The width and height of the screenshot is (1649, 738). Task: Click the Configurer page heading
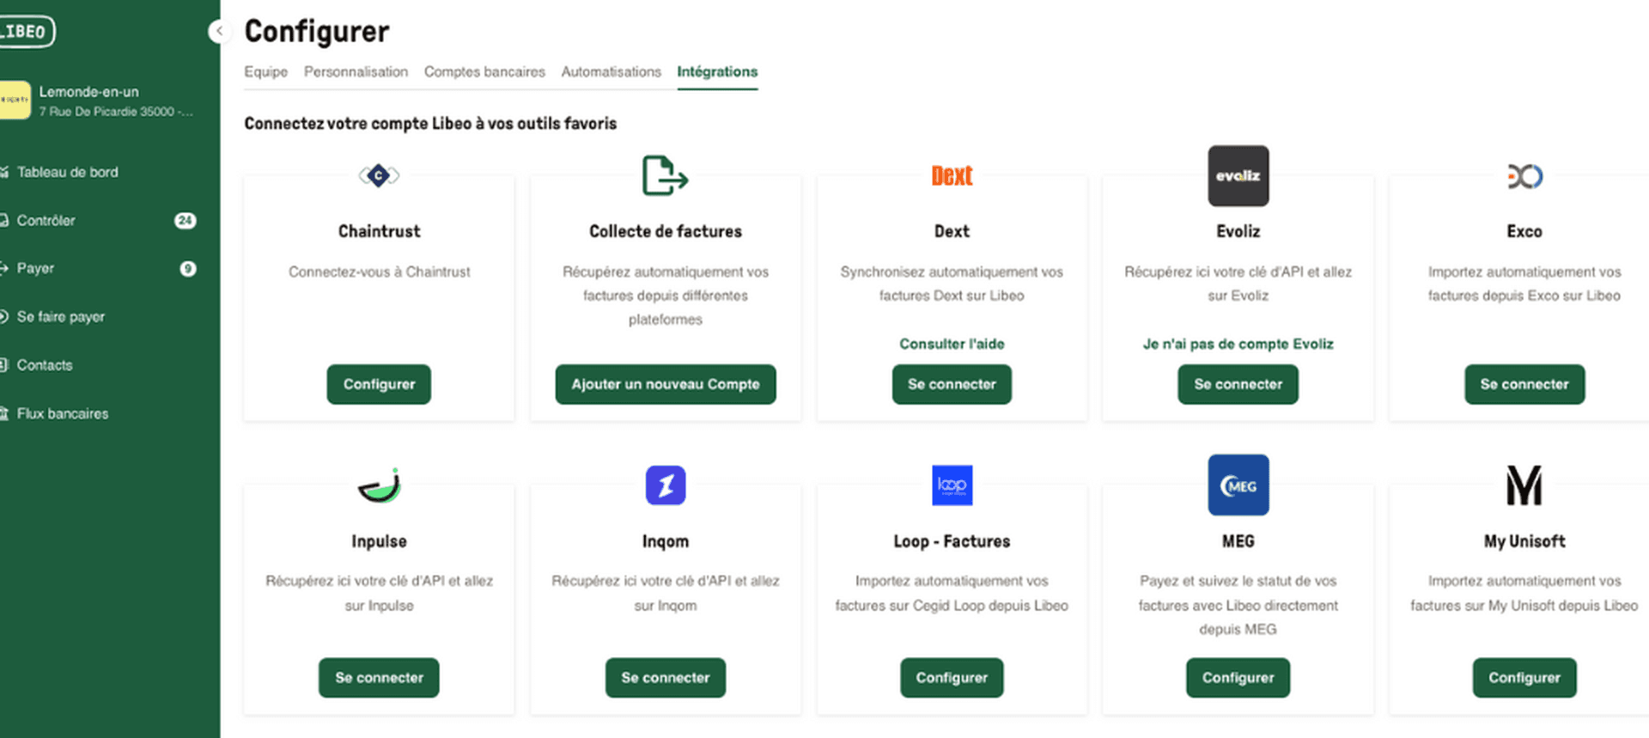click(317, 32)
